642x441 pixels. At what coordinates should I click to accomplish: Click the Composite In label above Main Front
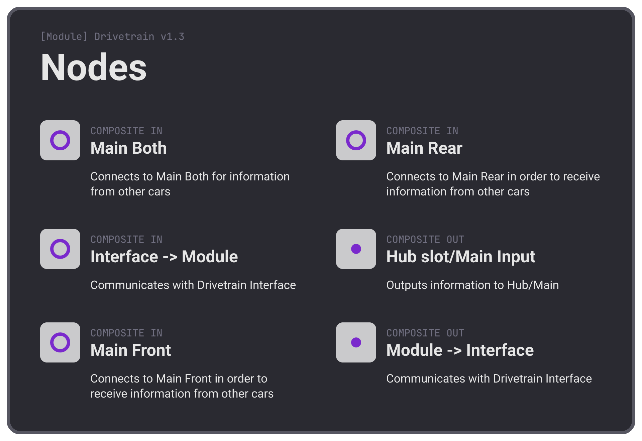[x=126, y=333]
